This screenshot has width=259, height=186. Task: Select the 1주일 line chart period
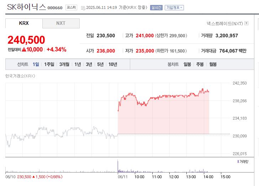49,64
